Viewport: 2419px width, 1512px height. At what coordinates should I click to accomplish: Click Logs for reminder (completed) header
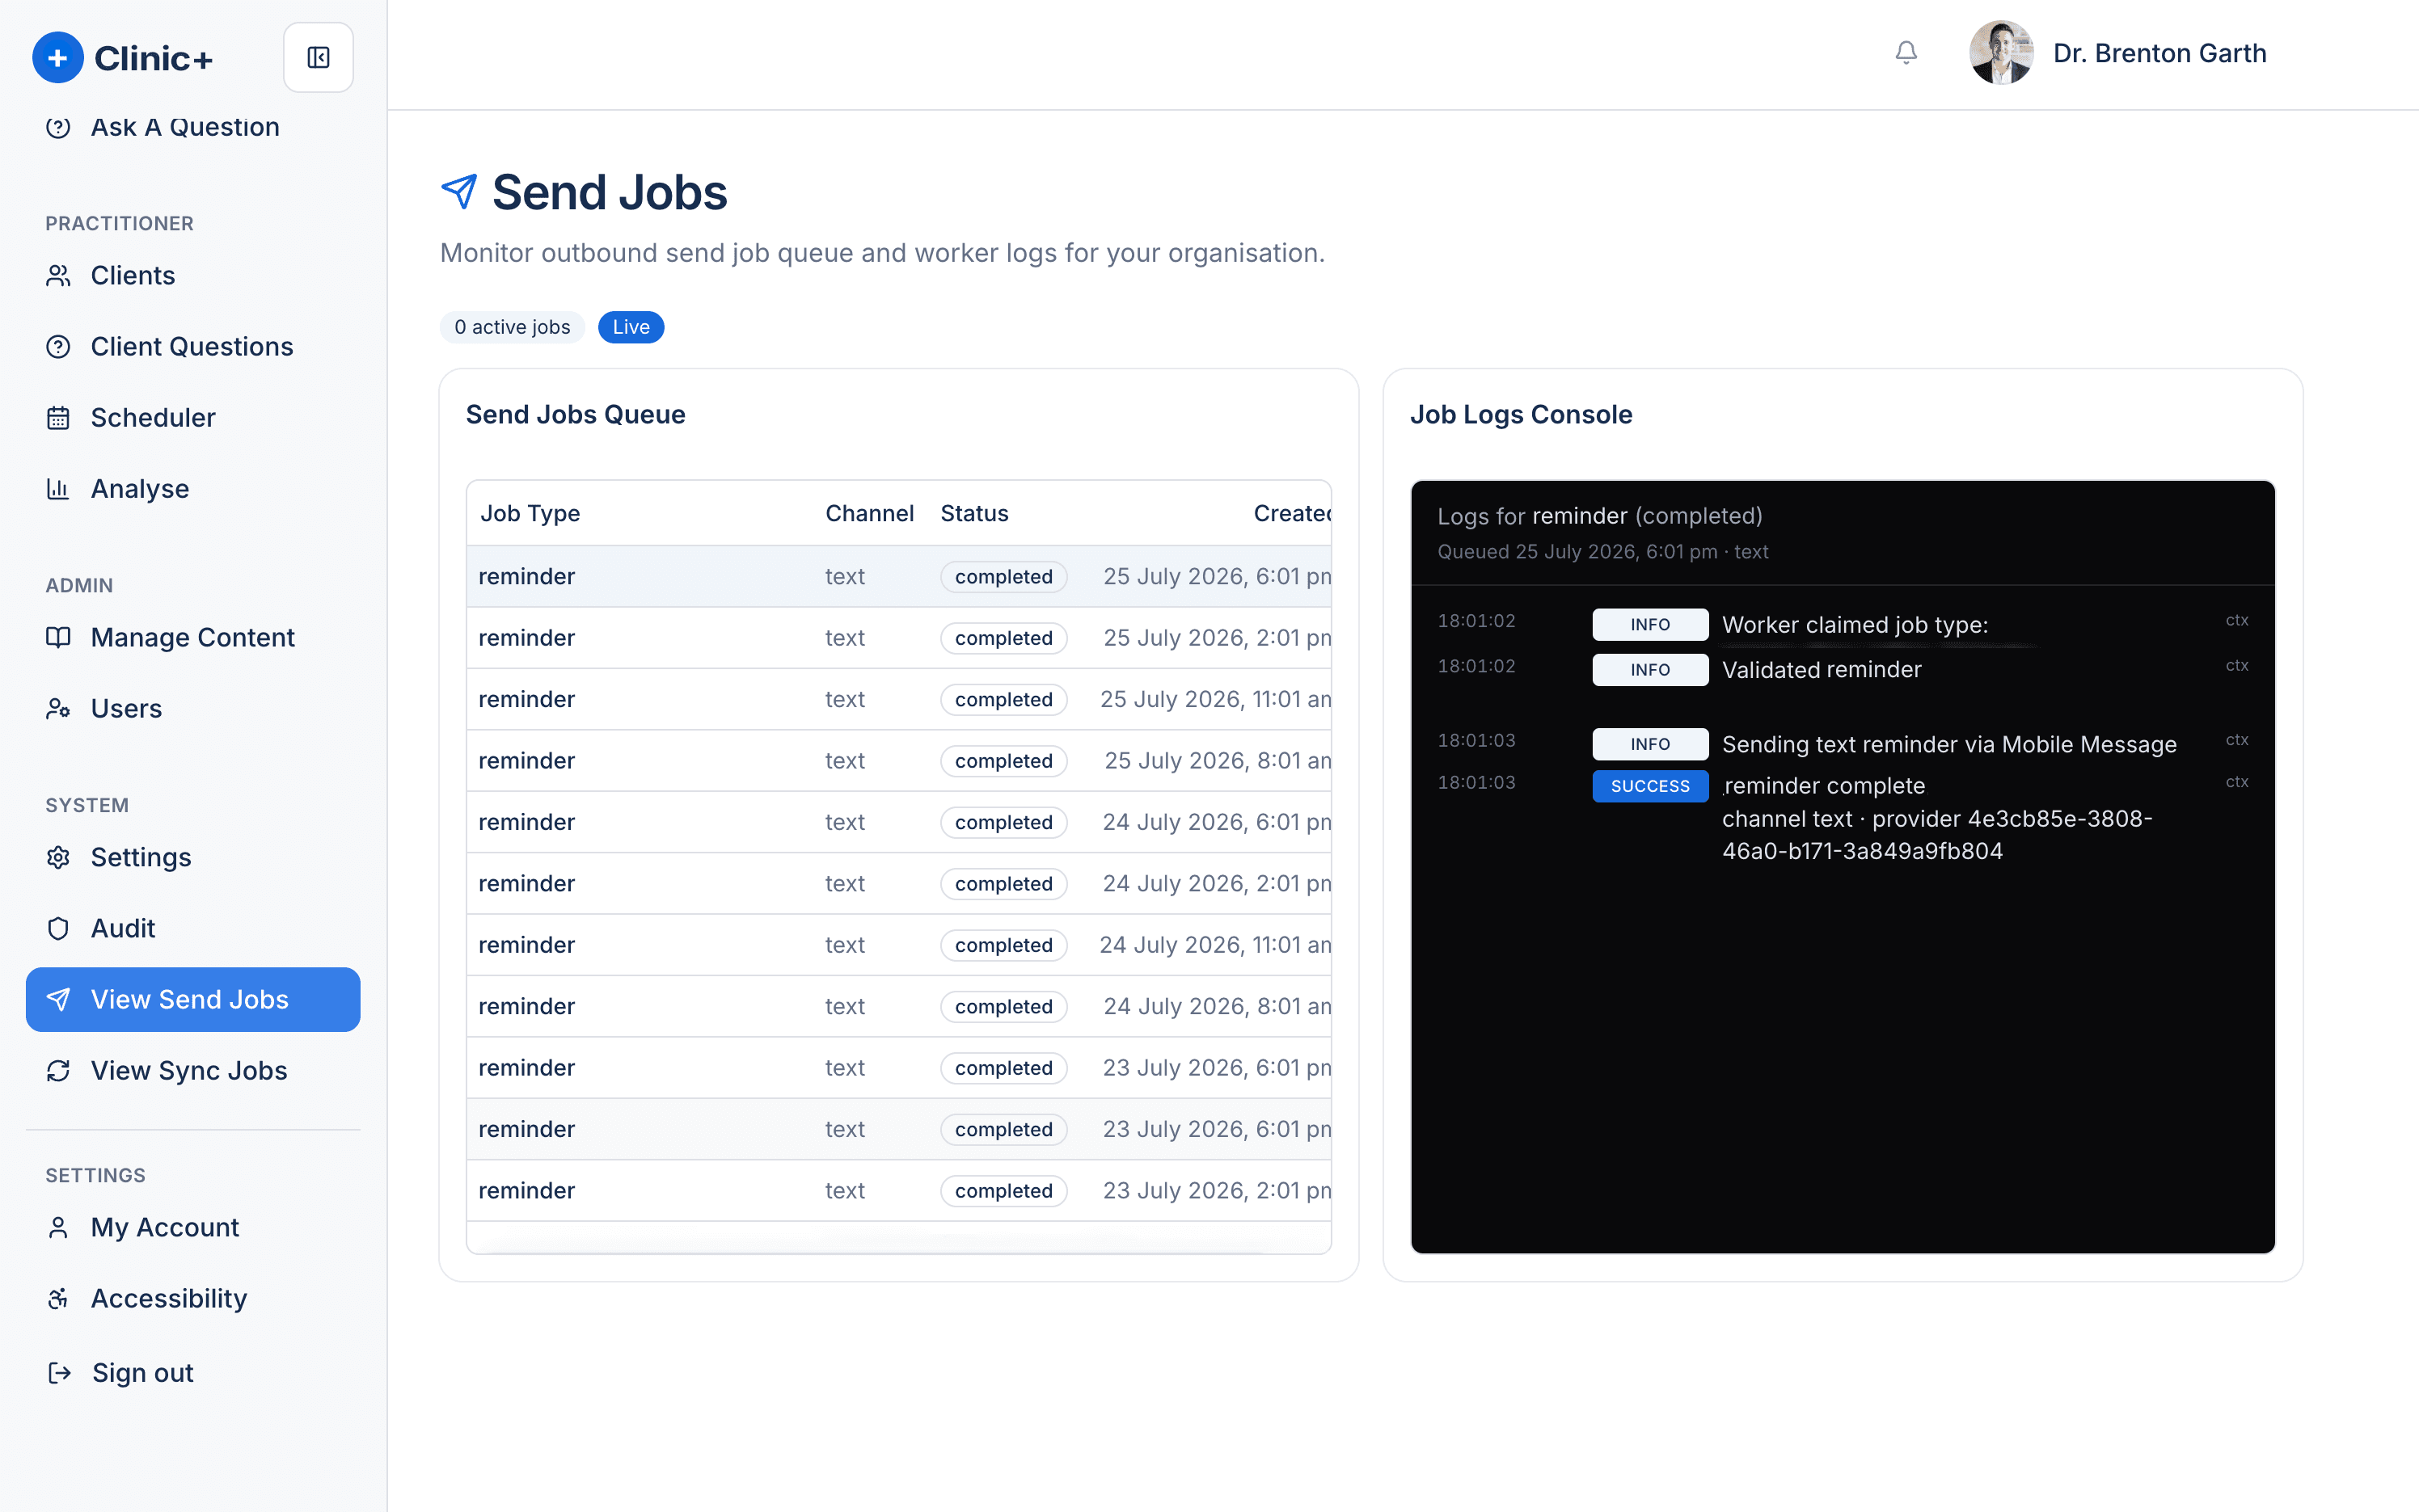click(1600, 516)
